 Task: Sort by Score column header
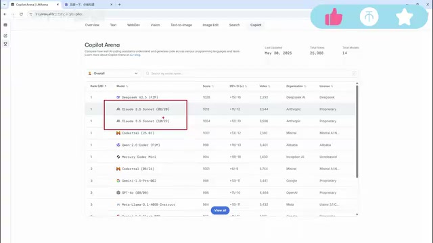coord(208,86)
